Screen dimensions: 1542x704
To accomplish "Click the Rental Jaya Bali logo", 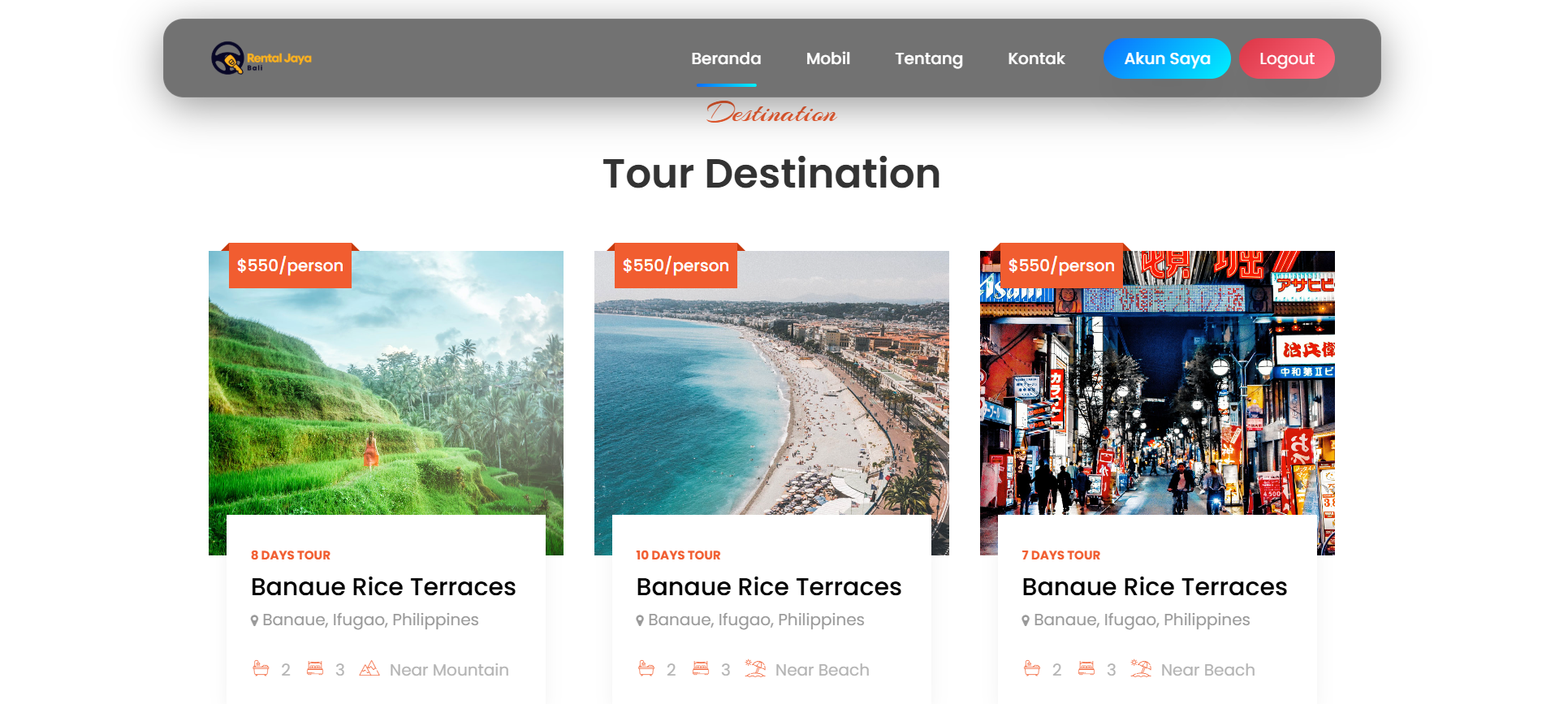I will (261, 58).
